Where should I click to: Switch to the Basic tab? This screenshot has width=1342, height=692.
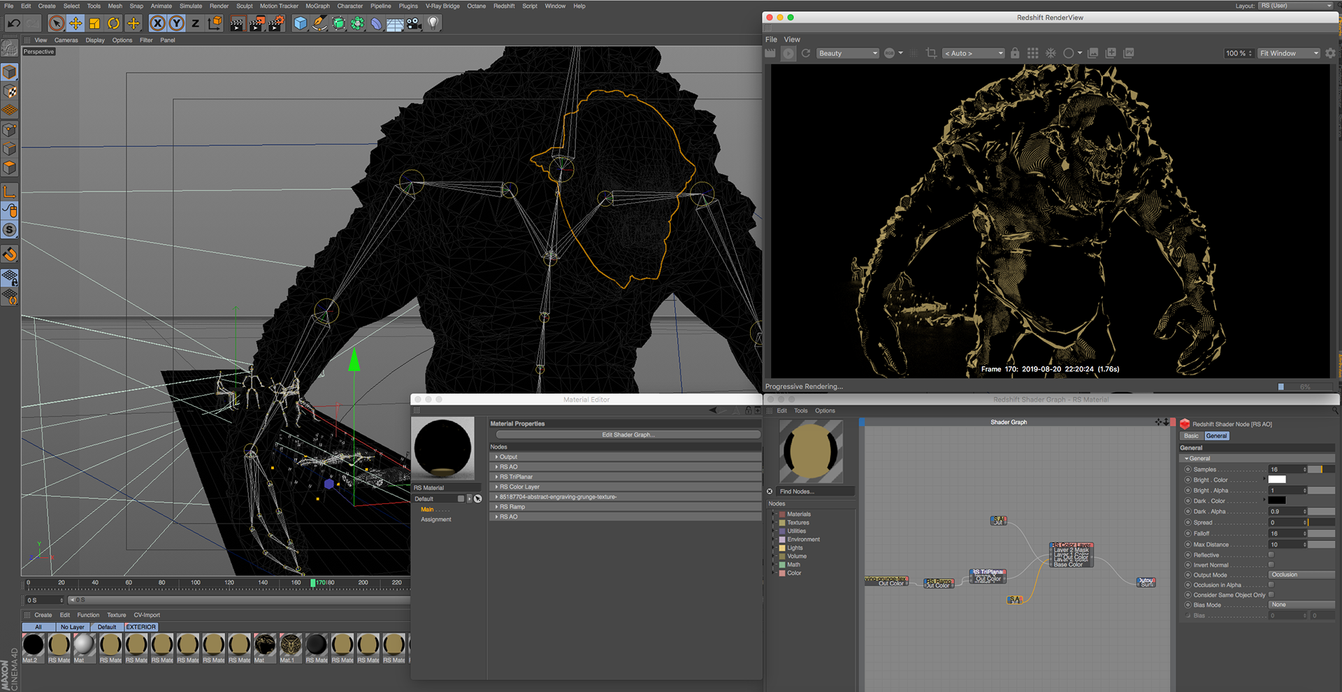[1191, 436]
